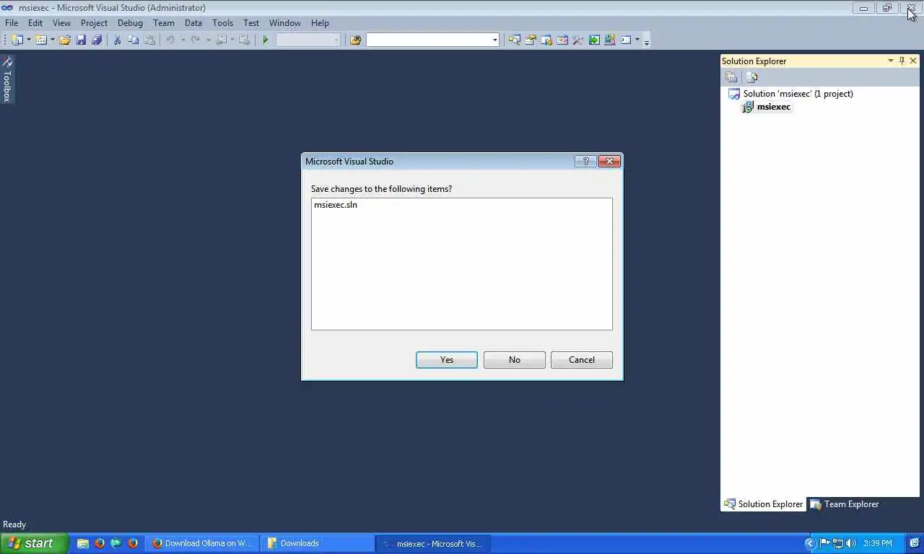Click the Paste toolbar icon

click(x=149, y=40)
